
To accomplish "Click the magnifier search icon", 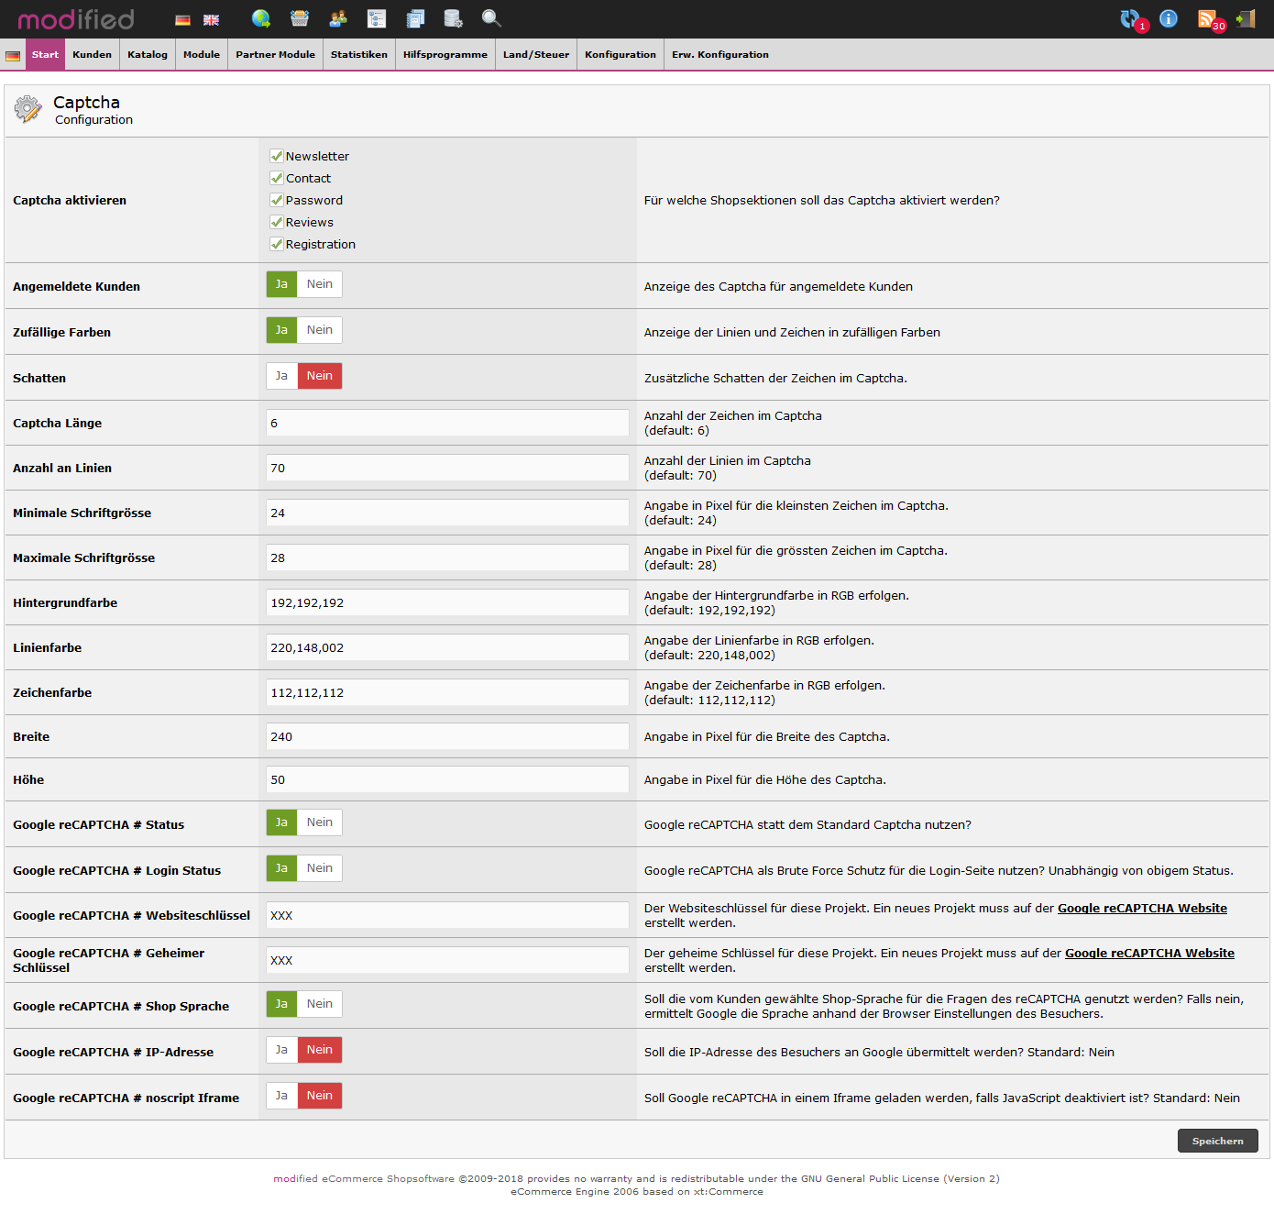I will click(x=491, y=18).
